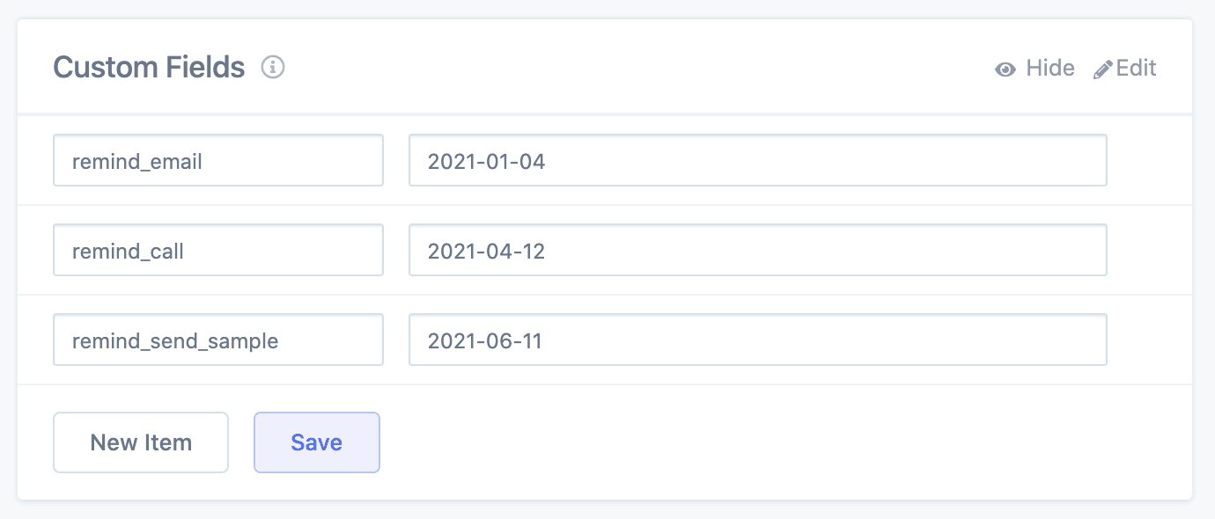Save changes to the custom fields
Image resolution: width=1215 pixels, height=519 pixels.
pos(316,442)
